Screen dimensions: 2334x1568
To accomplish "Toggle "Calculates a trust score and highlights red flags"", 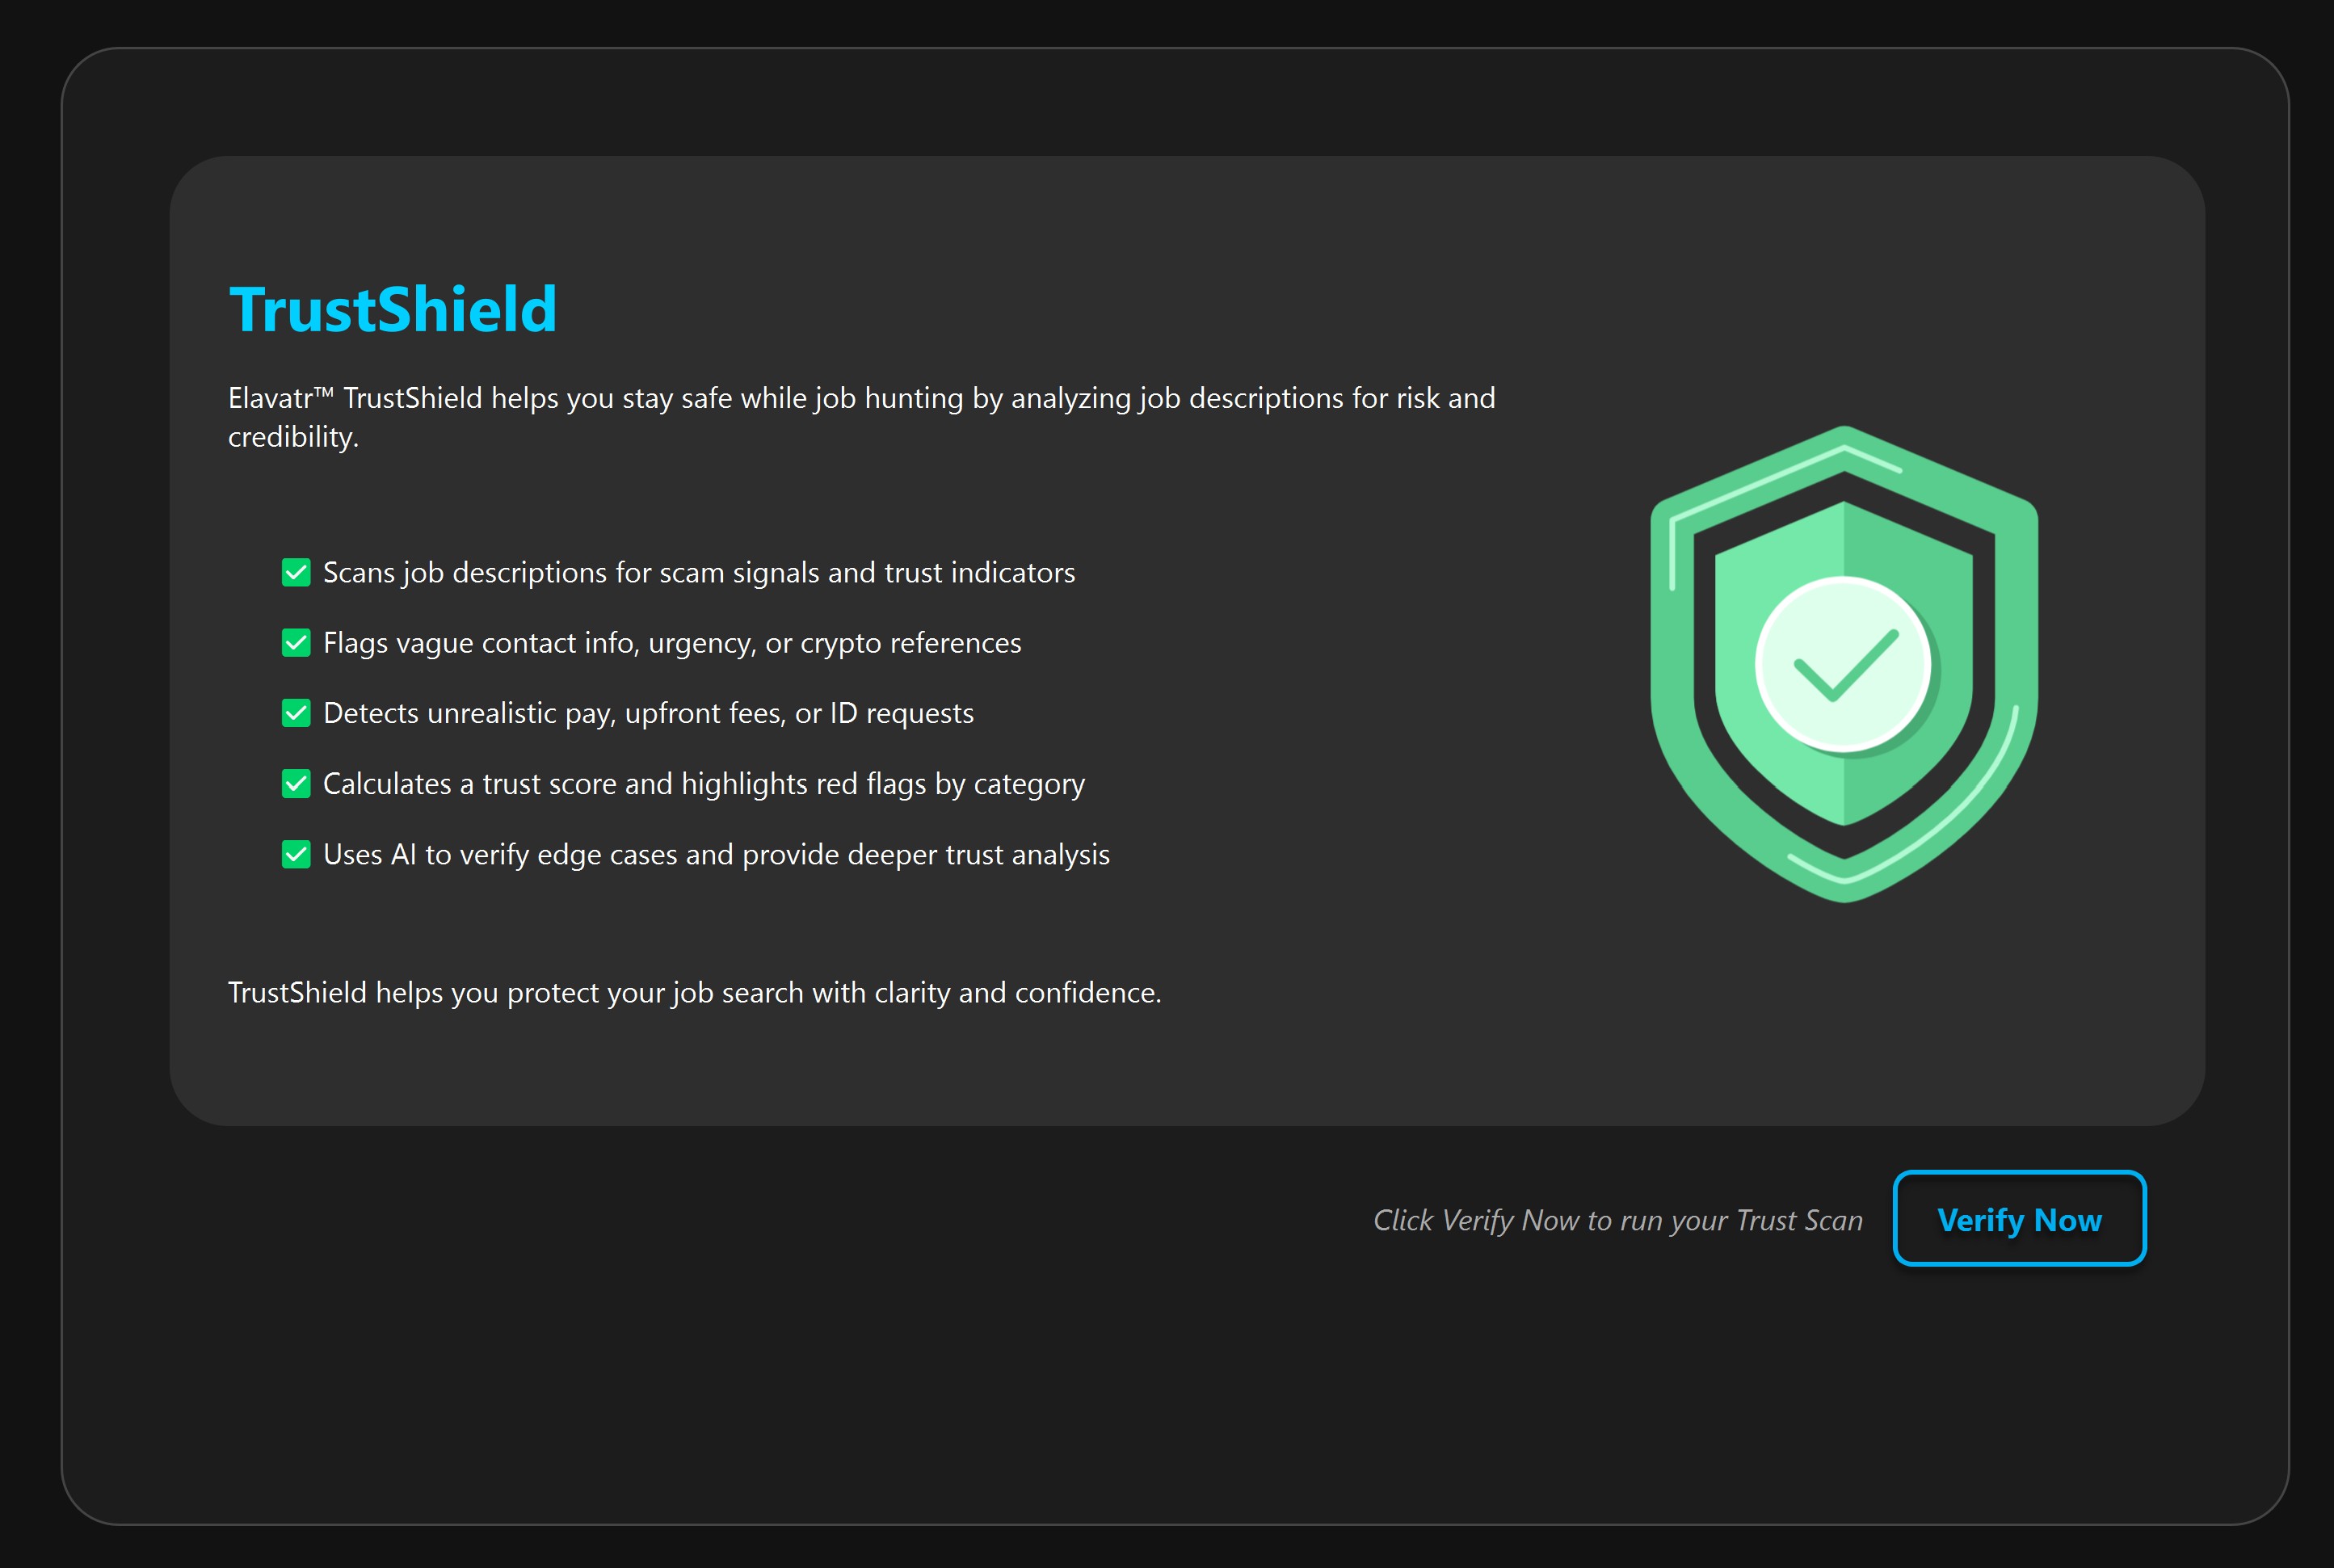I will (295, 784).
